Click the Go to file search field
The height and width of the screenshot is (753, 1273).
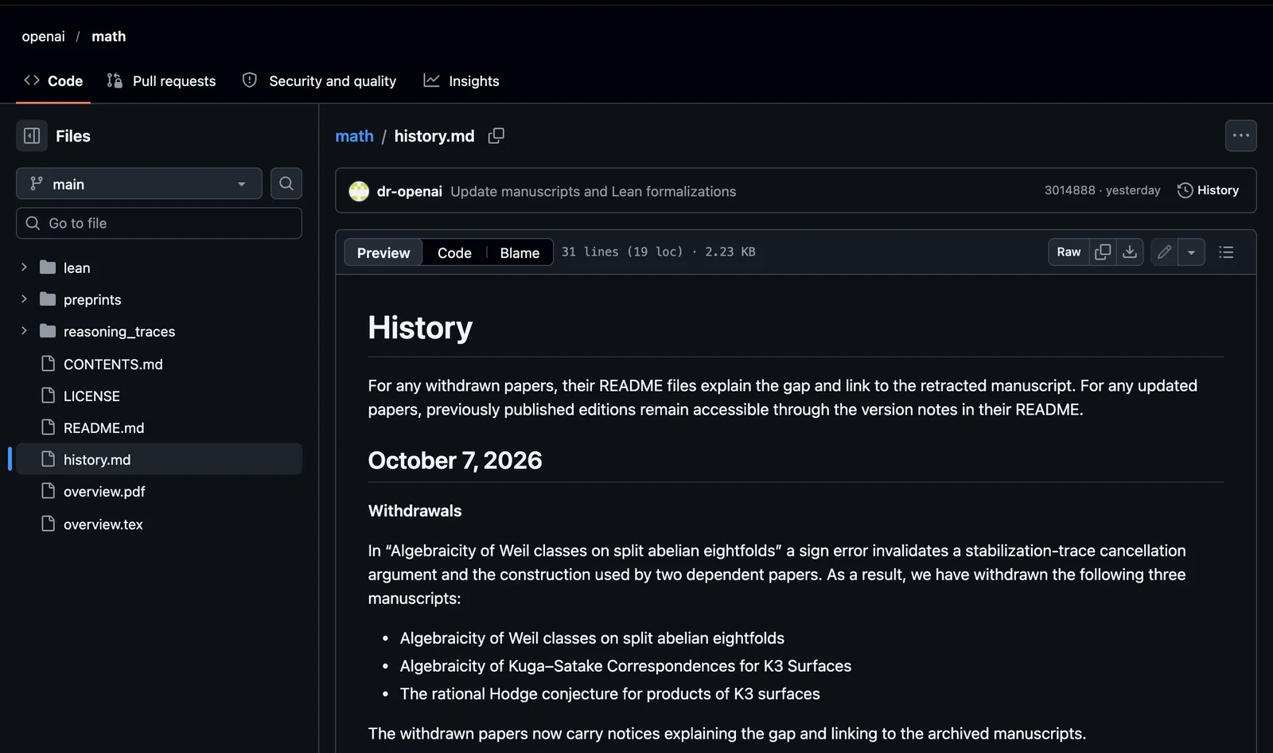tap(159, 224)
